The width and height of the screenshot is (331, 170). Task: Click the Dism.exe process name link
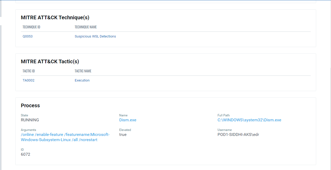coord(128,120)
